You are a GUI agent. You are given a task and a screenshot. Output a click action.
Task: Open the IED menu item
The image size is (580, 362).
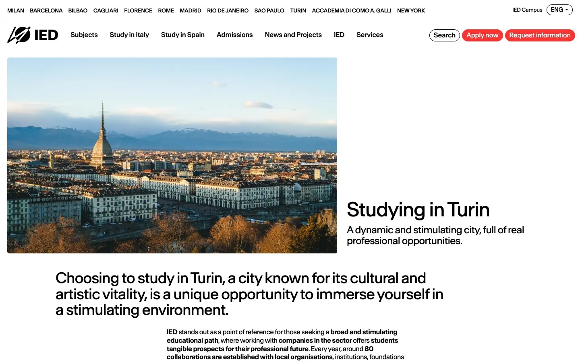click(x=339, y=35)
